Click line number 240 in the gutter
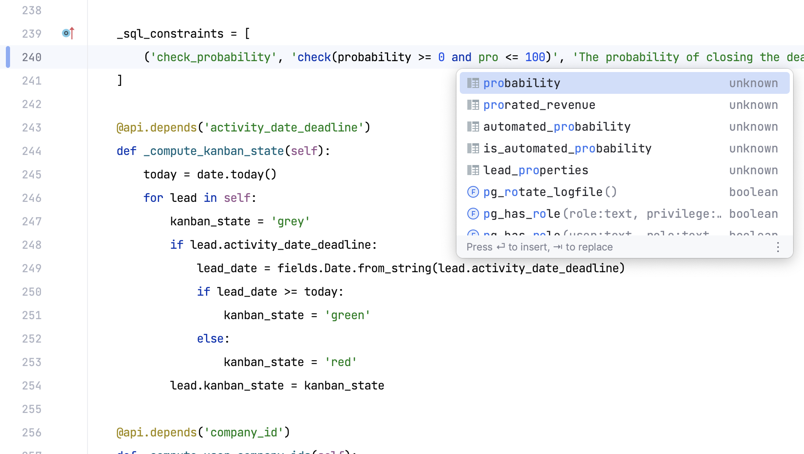This screenshot has width=804, height=454. pyautogui.click(x=32, y=57)
